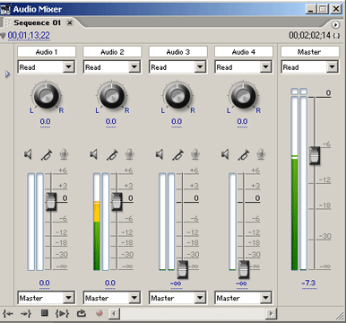Image resolution: width=346 pixels, height=323 pixels.
Task: Click the duration timecode 00;02;02;14
Action: pyautogui.click(x=309, y=36)
